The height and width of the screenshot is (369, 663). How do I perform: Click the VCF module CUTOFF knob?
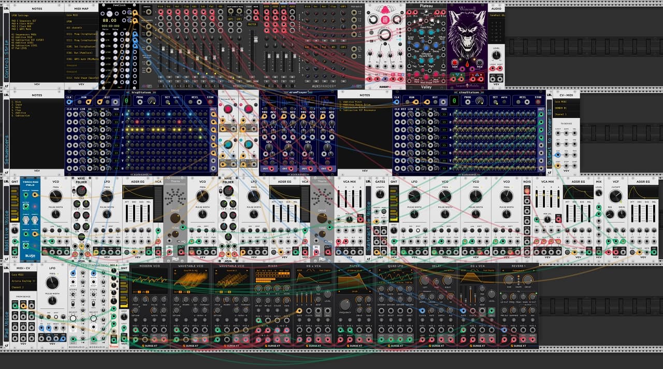click(x=615, y=196)
